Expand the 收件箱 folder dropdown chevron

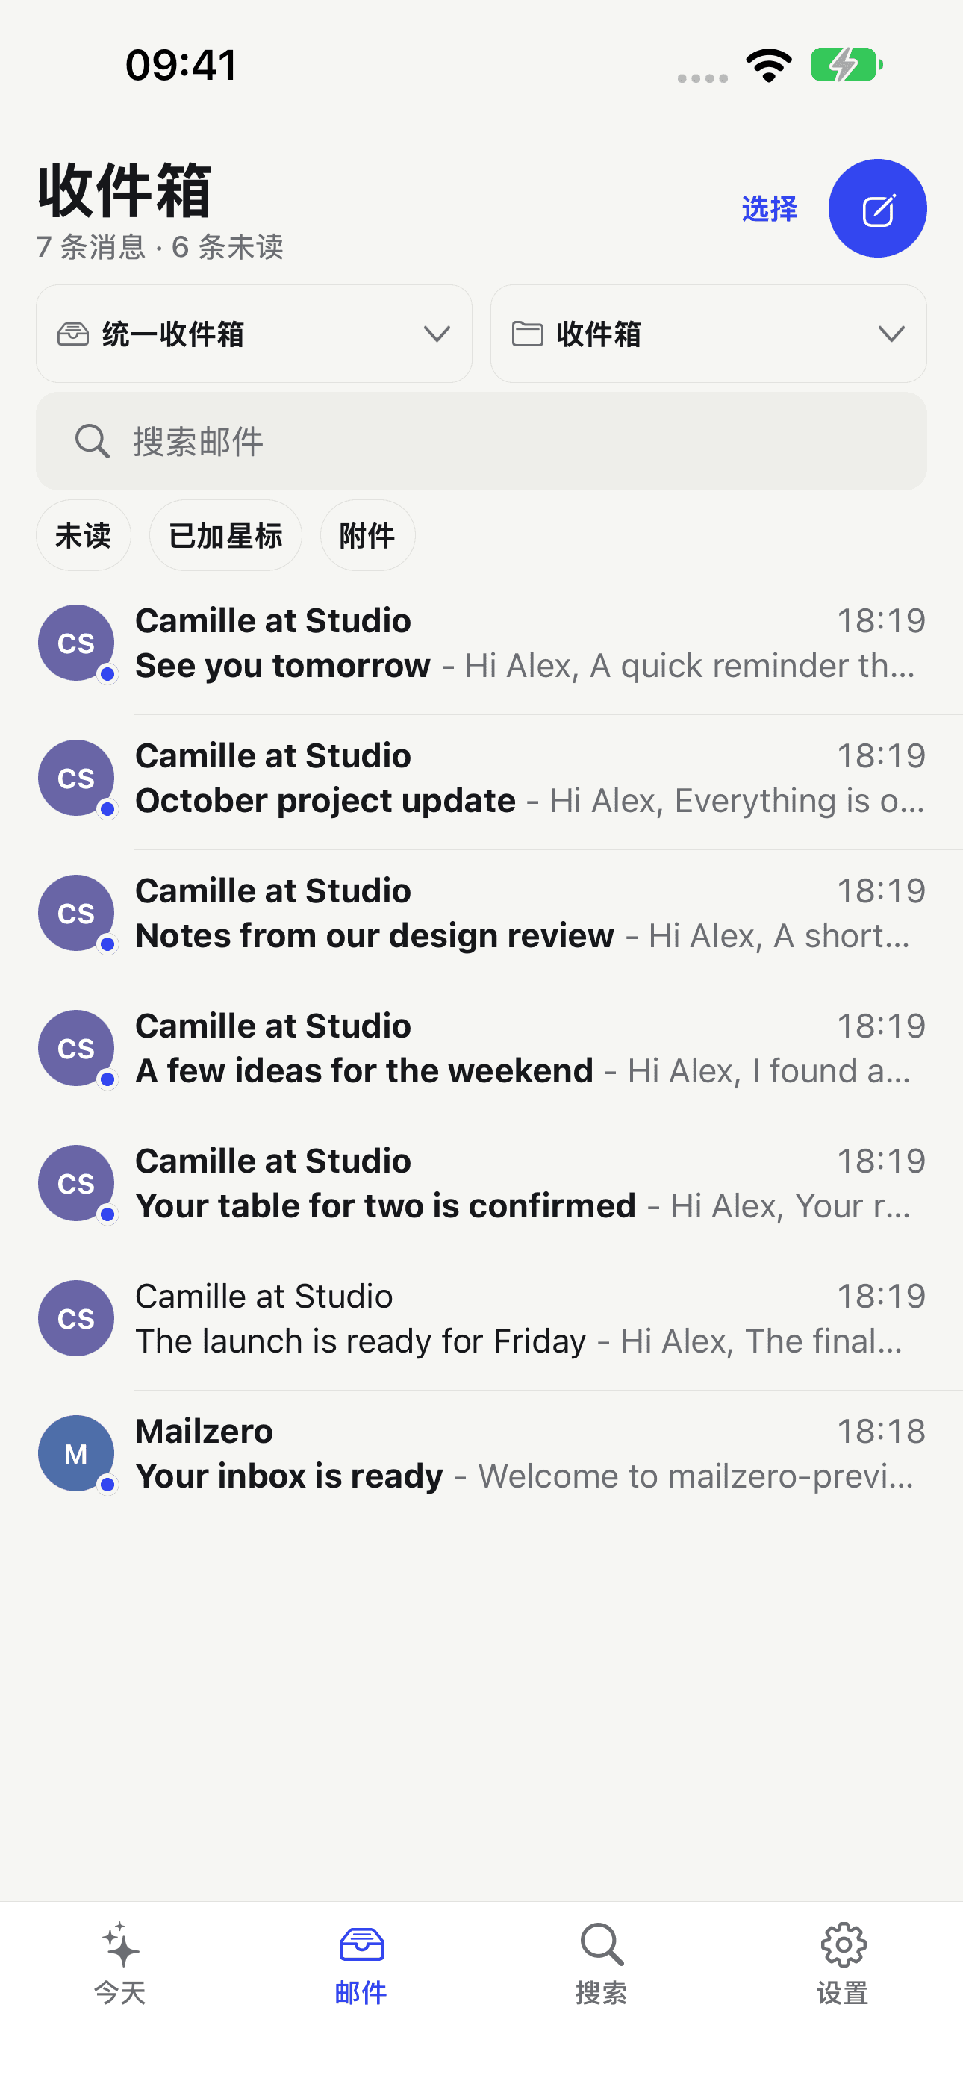point(891,334)
